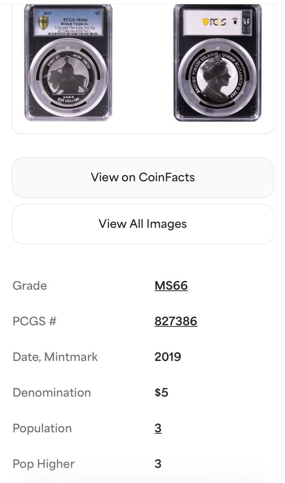This screenshot has height=483, width=286.
Task: Open the Una and the Lion obverse slab image
Action: point(68,63)
